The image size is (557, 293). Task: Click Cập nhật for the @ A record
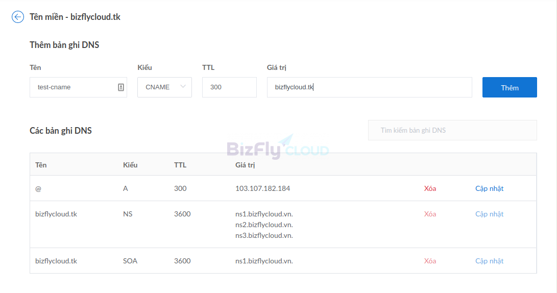489,188
